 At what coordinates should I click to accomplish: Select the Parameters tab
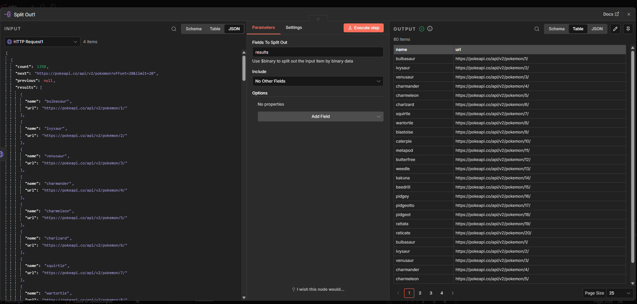point(263,28)
